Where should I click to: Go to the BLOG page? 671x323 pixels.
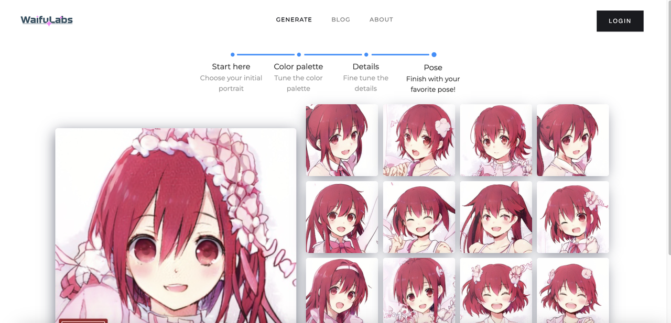tap(341, 19)
